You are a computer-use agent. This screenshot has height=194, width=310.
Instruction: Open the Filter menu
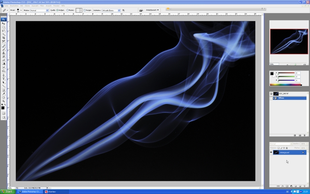click(x=42, y=6)
